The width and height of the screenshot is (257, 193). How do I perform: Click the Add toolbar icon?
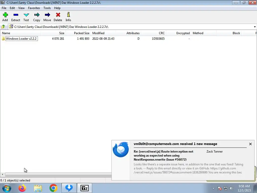(x=5, y=15)
